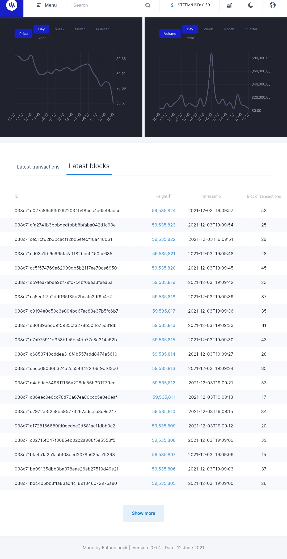Image resolution: width=287 pixels, height=559 pixels.
Task: Select Quarter range on Volume chart
Action: pos(251,29)
